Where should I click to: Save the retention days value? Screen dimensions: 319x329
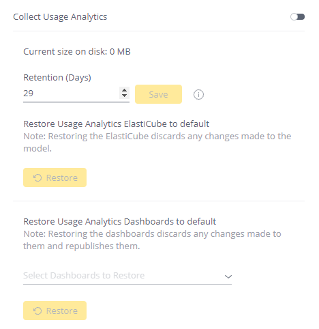click(158, 94)
